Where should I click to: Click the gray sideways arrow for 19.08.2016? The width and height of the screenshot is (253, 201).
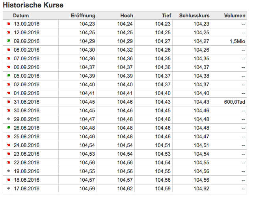[8, 171]
